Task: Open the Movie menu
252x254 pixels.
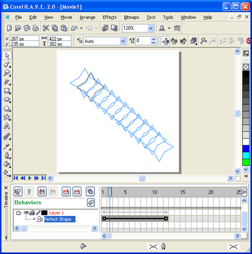Action: [x=66, y=17]
